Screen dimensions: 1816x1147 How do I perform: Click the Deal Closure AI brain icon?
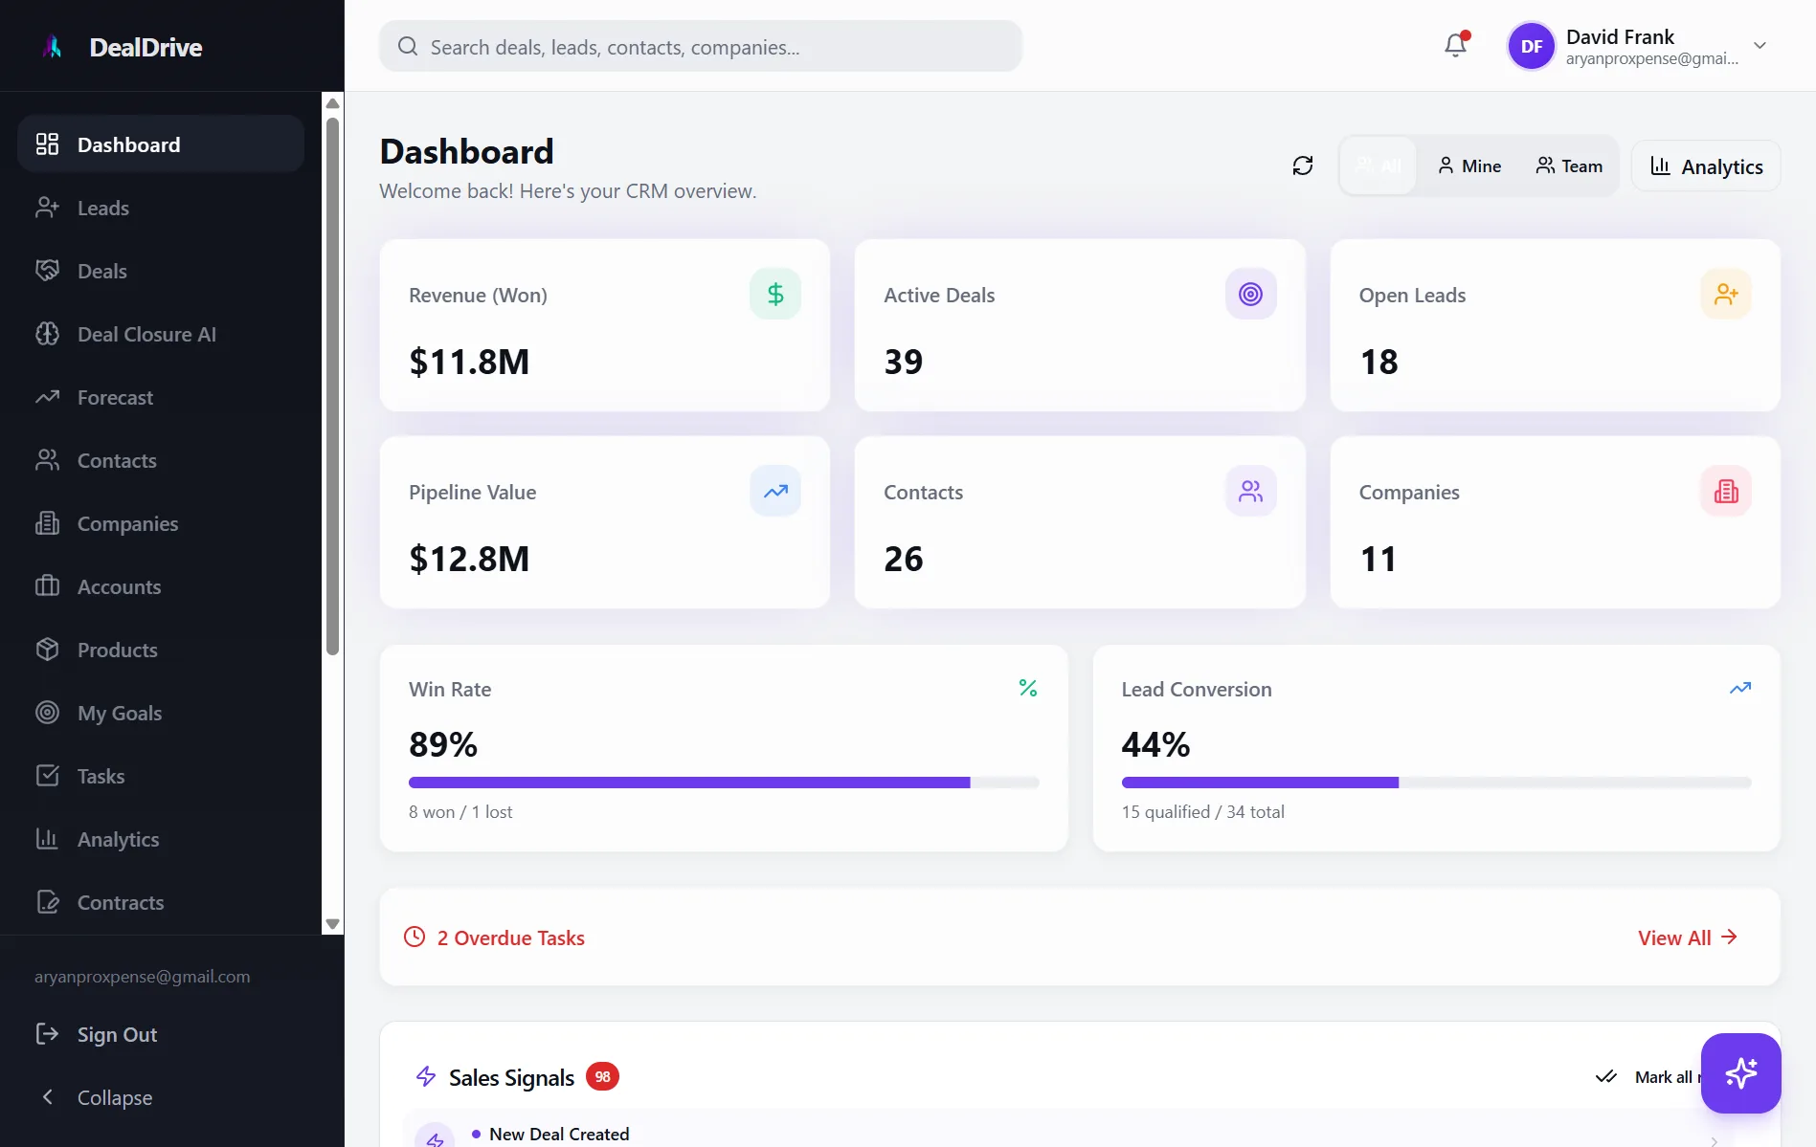coord(47,333)
